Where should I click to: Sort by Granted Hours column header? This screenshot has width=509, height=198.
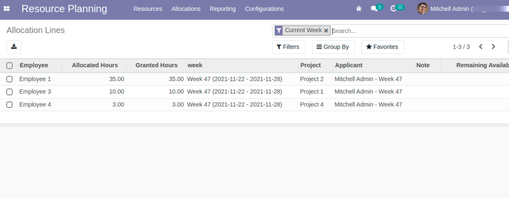coord(157,65)
